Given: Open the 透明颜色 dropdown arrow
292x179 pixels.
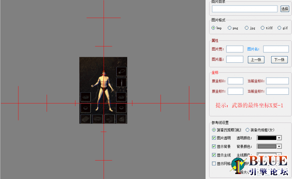Looking at the screenshot, I should click(279, 138).
